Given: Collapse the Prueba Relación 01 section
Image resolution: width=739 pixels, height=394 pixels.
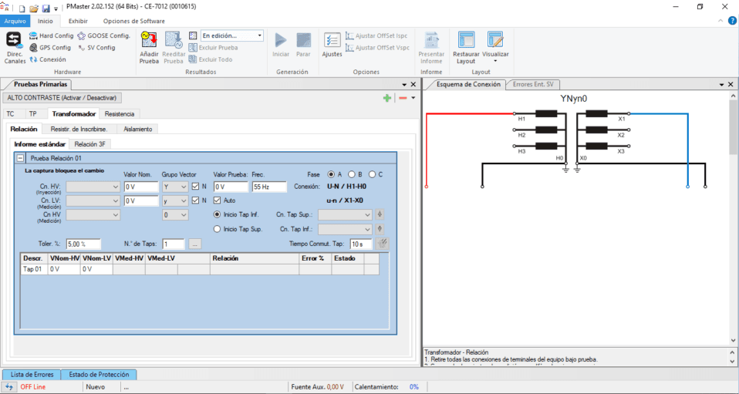Looking at the screenshot, I should pos(20,157).
